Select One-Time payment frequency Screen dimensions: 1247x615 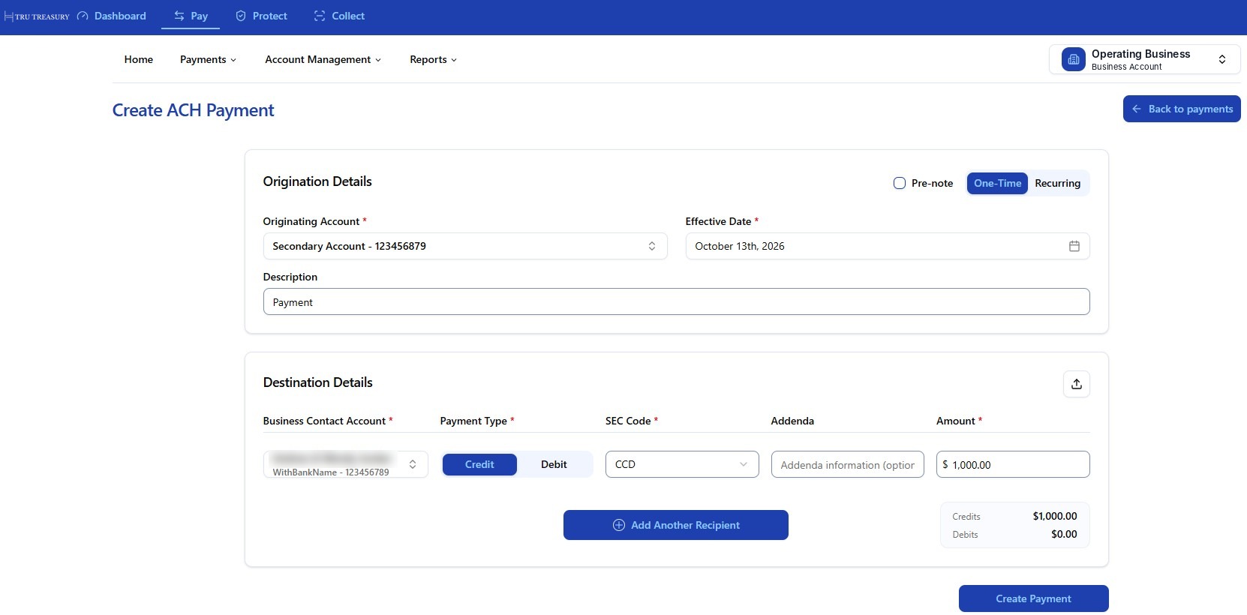[997, 183]
